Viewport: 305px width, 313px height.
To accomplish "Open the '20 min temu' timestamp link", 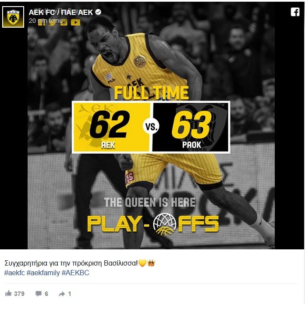I will coord(46,21).
